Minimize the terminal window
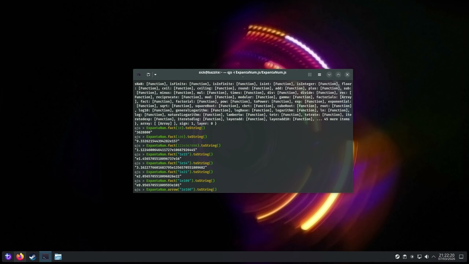The width and height of the screenshot is (469, 264). tap(329, 74)
